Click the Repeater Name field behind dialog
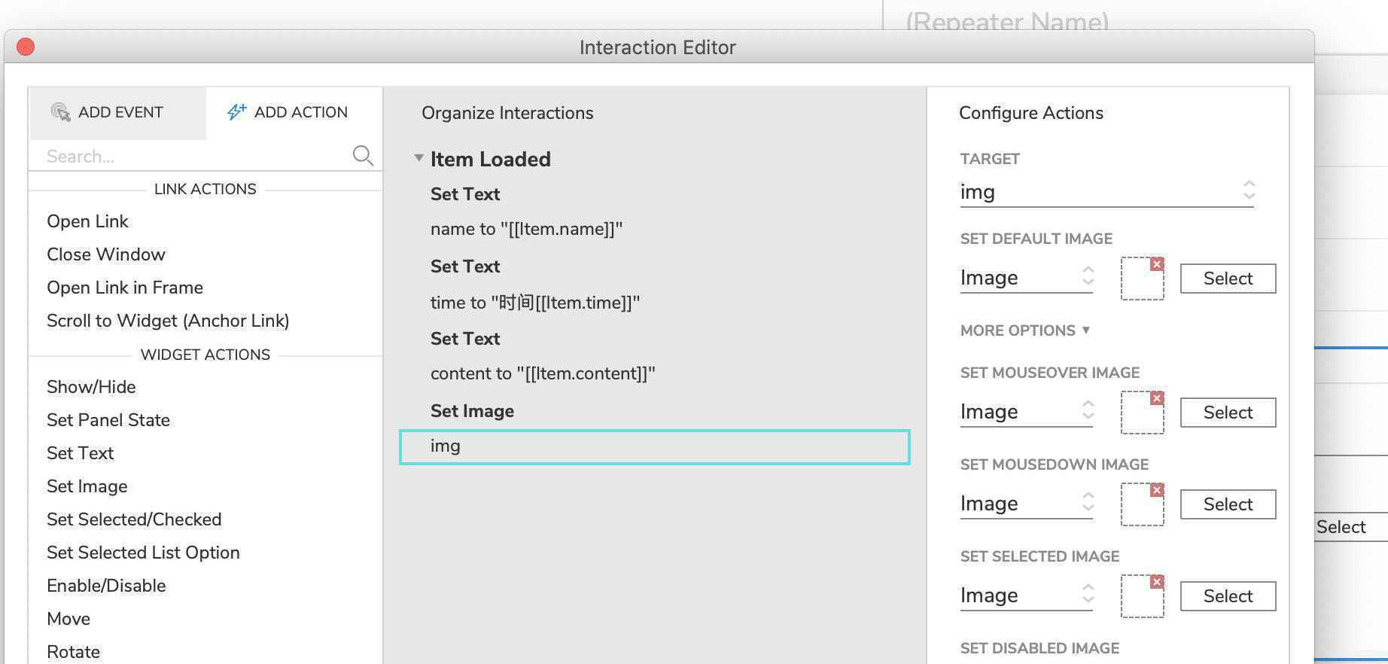This screenshot has height=664, width=1388. (x=1007, y=21)
